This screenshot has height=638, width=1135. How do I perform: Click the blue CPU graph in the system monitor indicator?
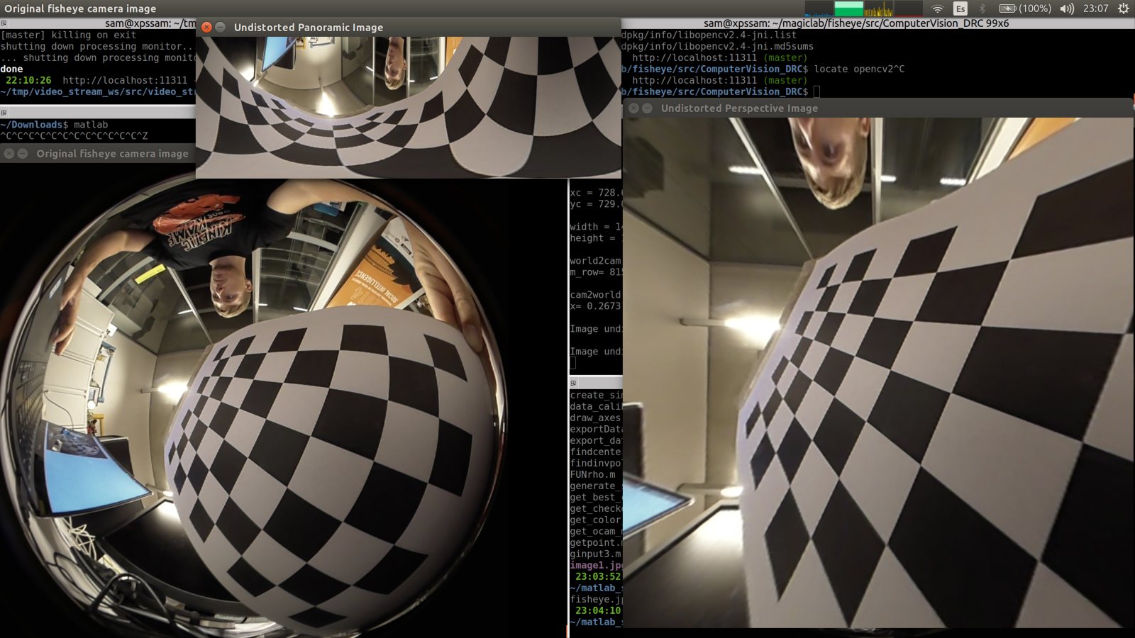[x=819, y=9]
